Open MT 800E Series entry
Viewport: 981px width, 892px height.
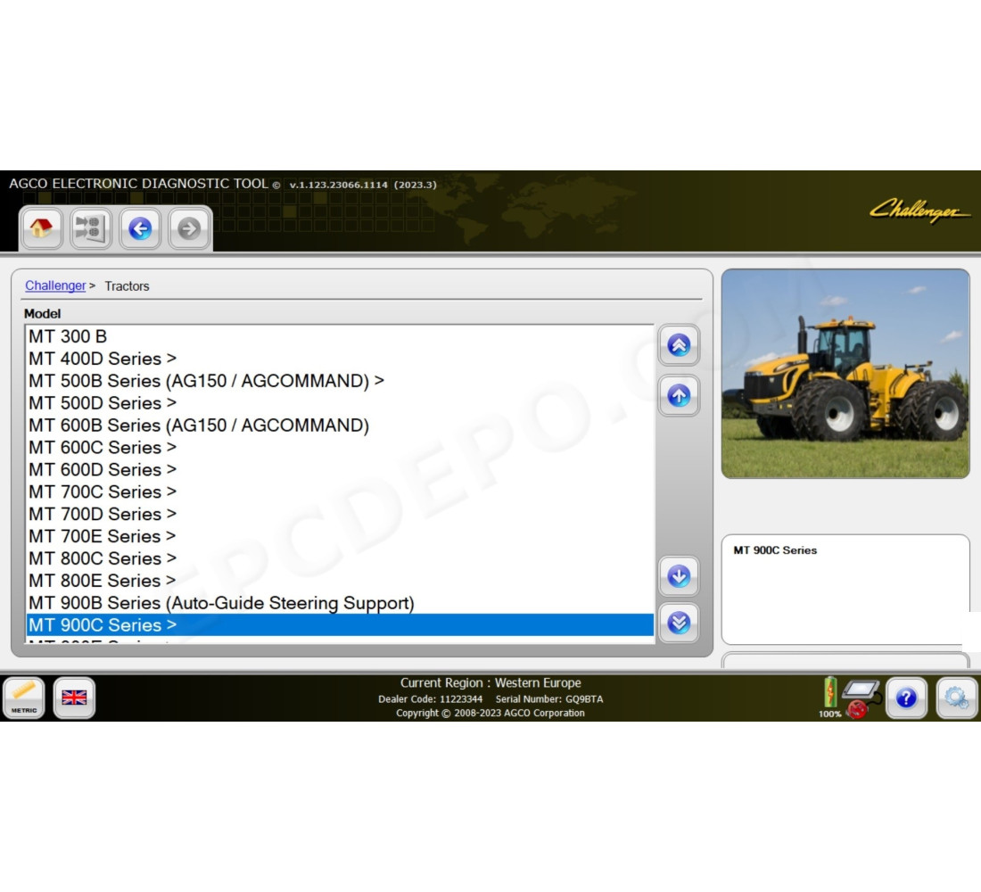point(341,581)
